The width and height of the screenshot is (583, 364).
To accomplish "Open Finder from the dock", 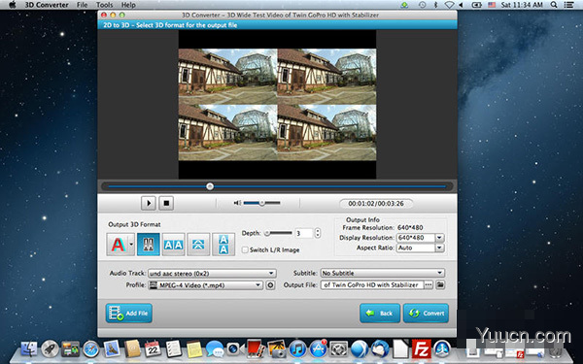I will pos(28,349).
